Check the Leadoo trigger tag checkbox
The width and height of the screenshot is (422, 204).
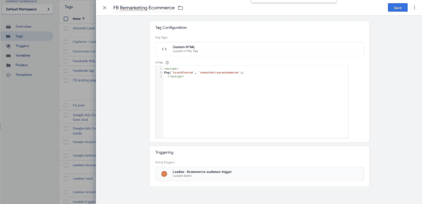[x=66, y=202]
